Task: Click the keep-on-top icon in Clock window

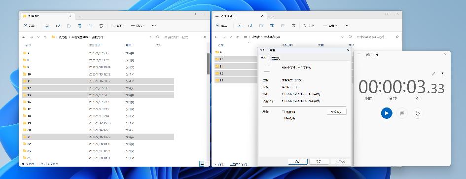Action: point(442,74)
